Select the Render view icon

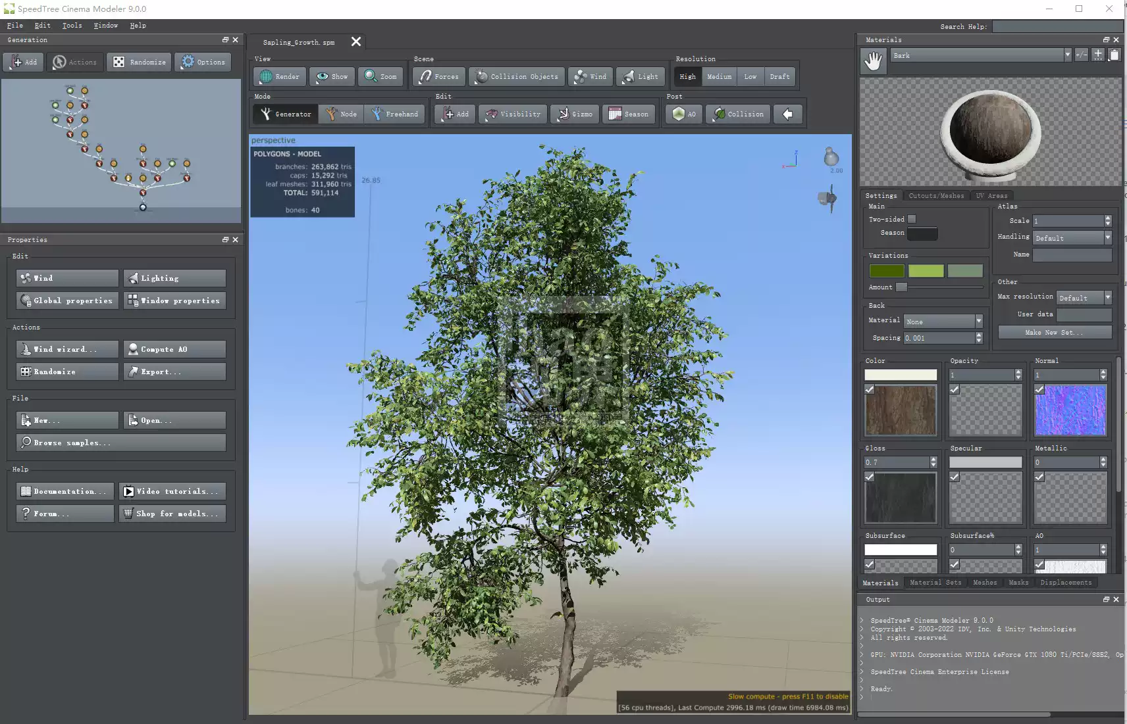279,76
